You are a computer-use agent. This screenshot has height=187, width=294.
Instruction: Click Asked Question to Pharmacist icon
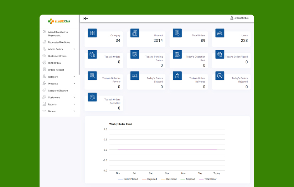[44, 32]
